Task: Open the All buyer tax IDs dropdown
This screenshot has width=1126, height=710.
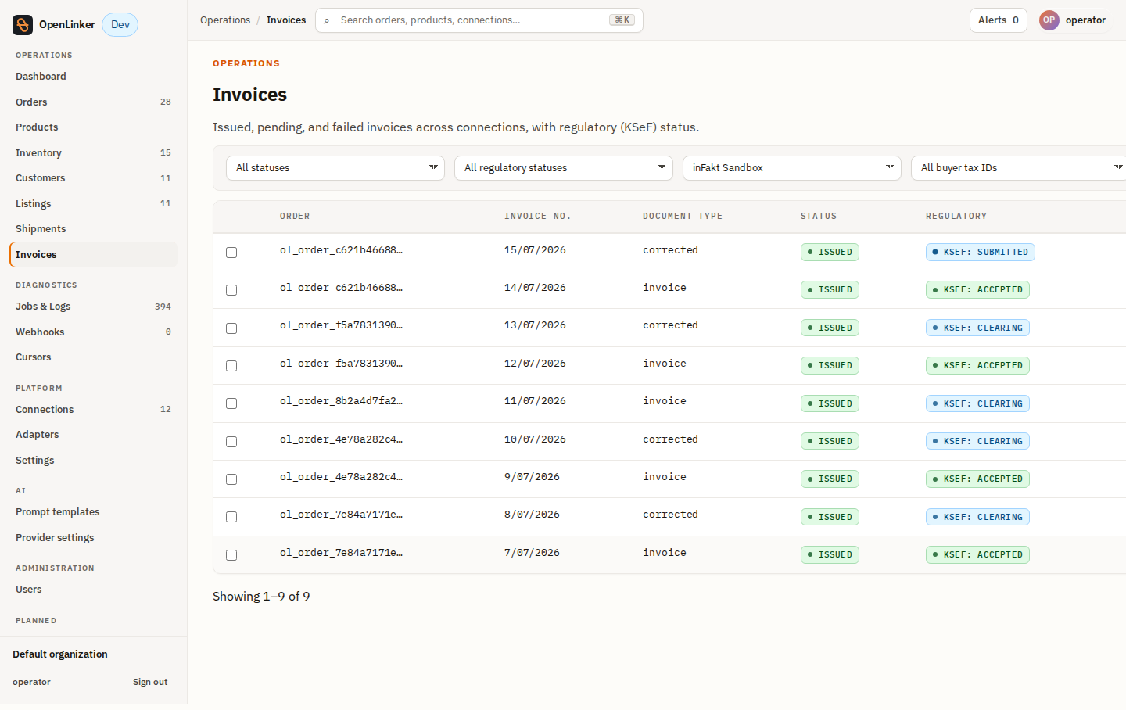Action: (1018, 168)
